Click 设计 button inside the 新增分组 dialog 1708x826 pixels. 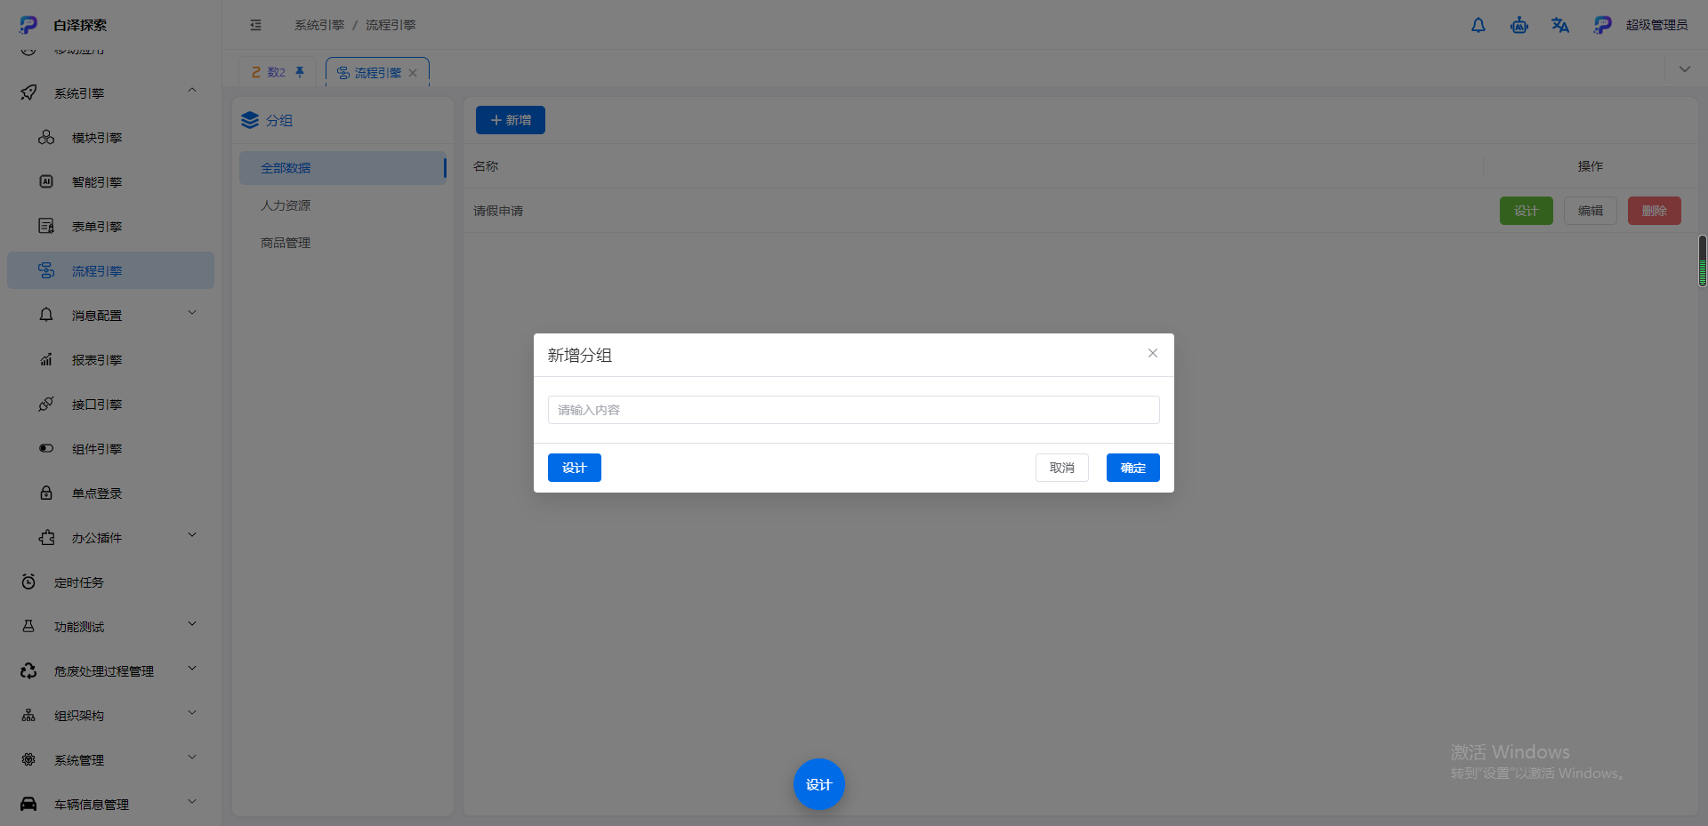click(575, 468)
